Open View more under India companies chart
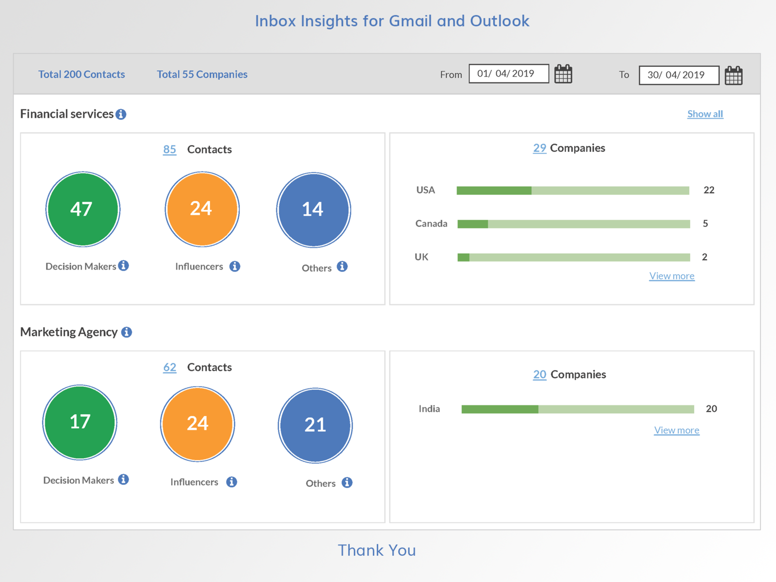776x582 pixels. coord(677,430)
